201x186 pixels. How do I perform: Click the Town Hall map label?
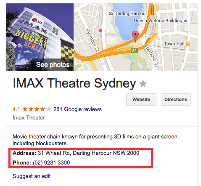pos(174,44)
